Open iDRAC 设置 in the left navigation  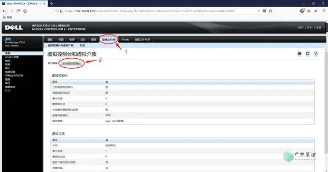coord(12,57)
